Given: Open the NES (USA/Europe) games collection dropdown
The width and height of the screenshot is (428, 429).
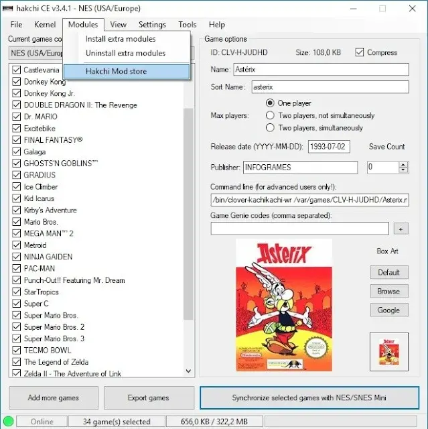Looking at the screenshot, I should (x=37, y=53).
